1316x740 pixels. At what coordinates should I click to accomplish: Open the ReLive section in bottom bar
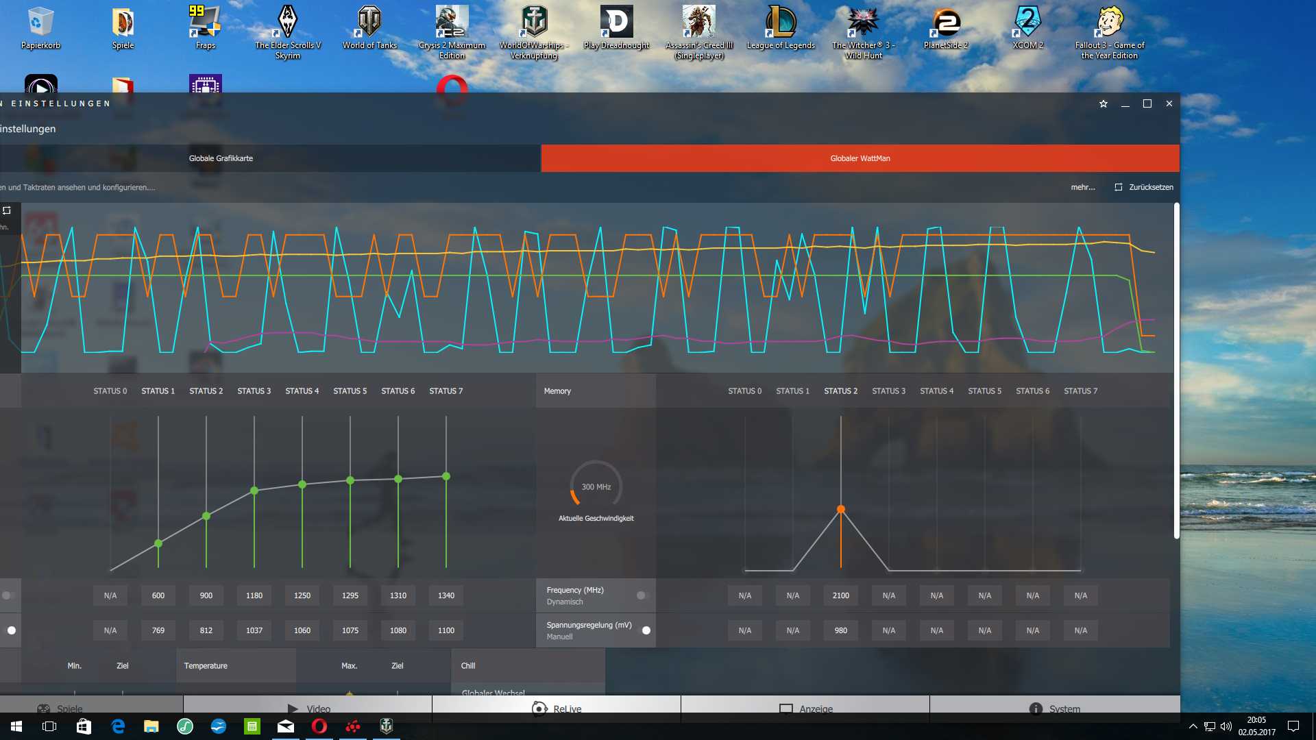pyautogui.click(x=556, y=708)
